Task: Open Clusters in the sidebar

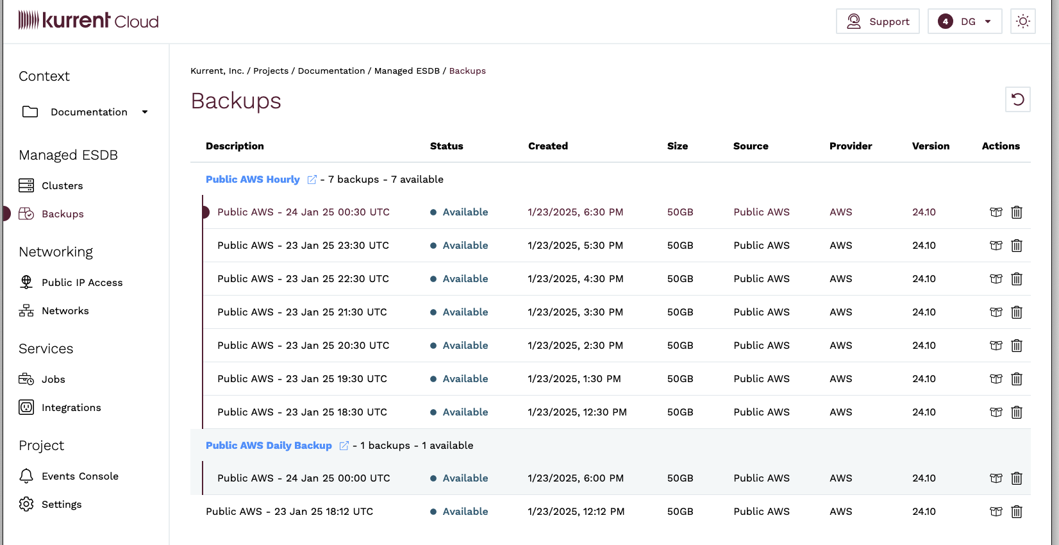Action: point(62,186)
